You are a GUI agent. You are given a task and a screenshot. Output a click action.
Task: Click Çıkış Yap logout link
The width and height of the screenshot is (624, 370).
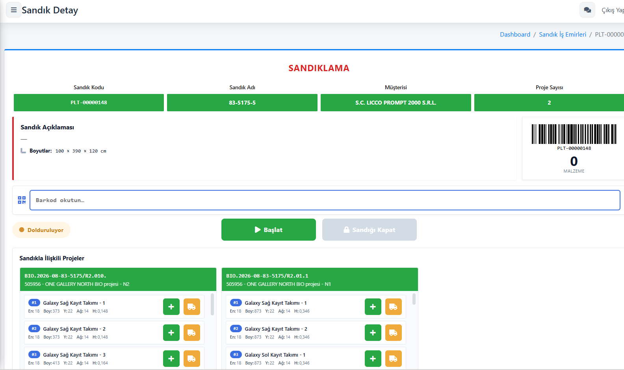coord(613,10)
